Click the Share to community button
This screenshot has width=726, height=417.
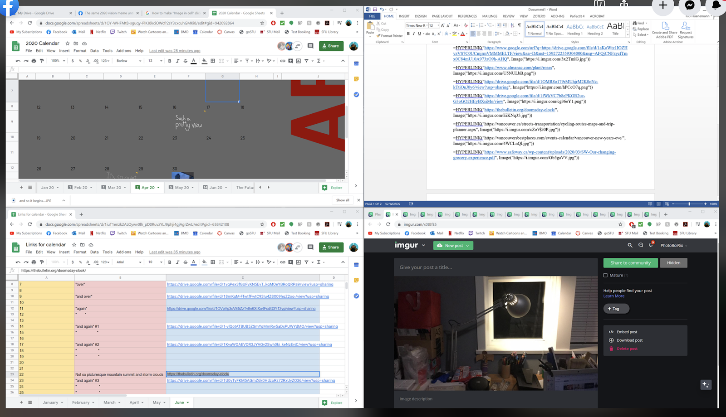click(x=630, y=263)
